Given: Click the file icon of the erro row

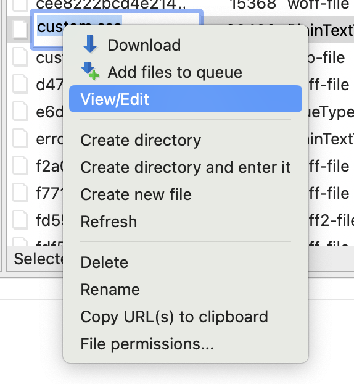Looking at the screenshot, I should point(20,139).
